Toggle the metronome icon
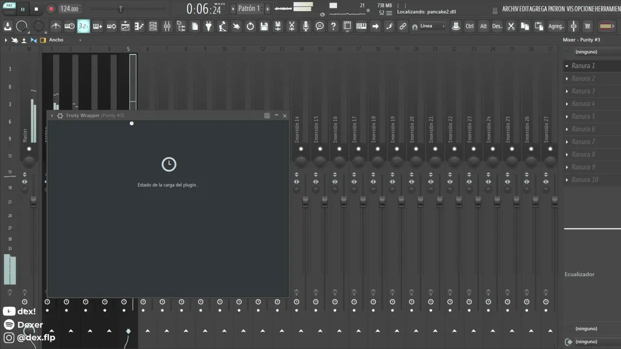Viewport: 621px width, 349px height. point(56,26)
